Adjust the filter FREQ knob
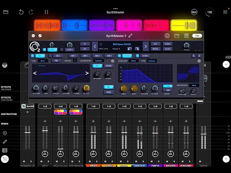231x173 pixels. coord(124,88)
